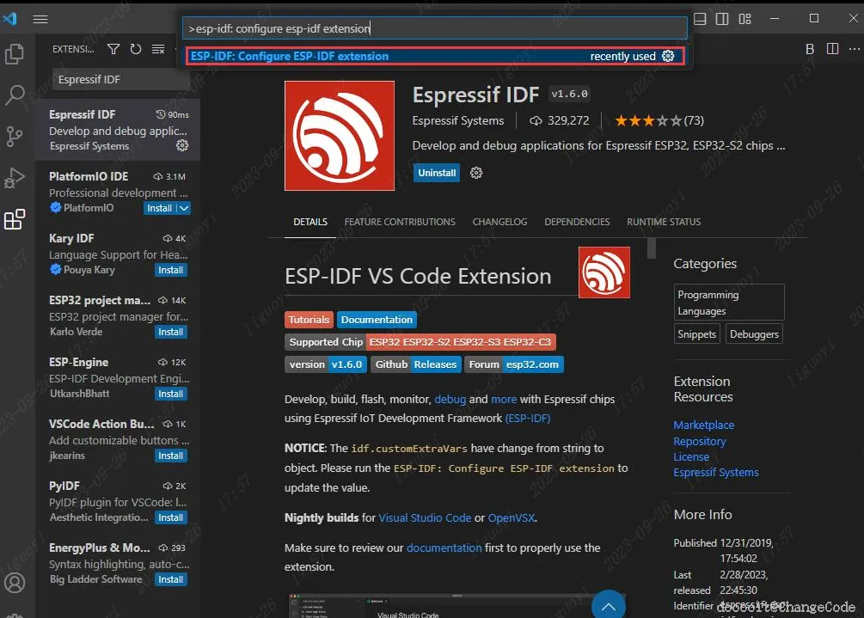Switch to the Changelog tab
Screen dimensions: 864x618
tap(499, 222)
